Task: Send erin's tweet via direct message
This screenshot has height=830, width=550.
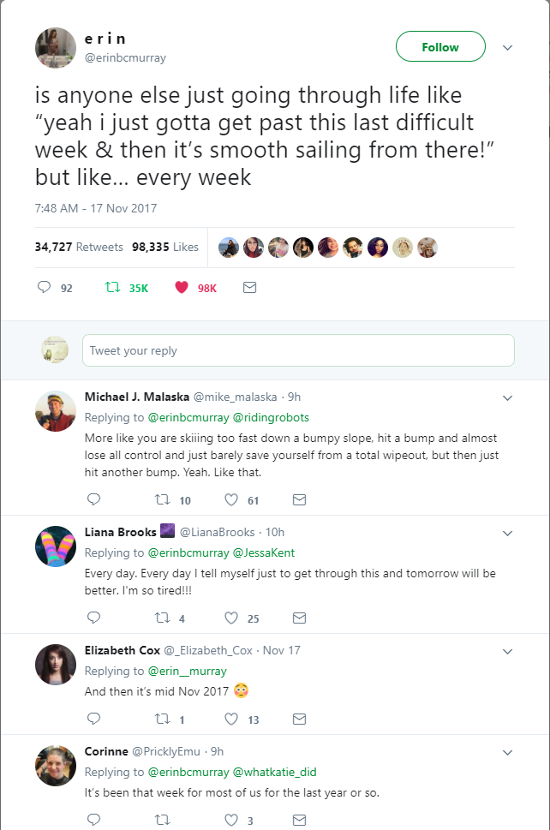Action: pos(249,288)
